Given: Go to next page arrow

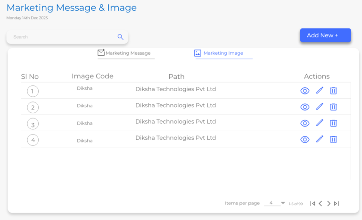Looking at the screenshot, I should 329,203.
